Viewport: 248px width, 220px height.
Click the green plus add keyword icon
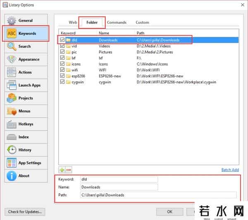62,170
